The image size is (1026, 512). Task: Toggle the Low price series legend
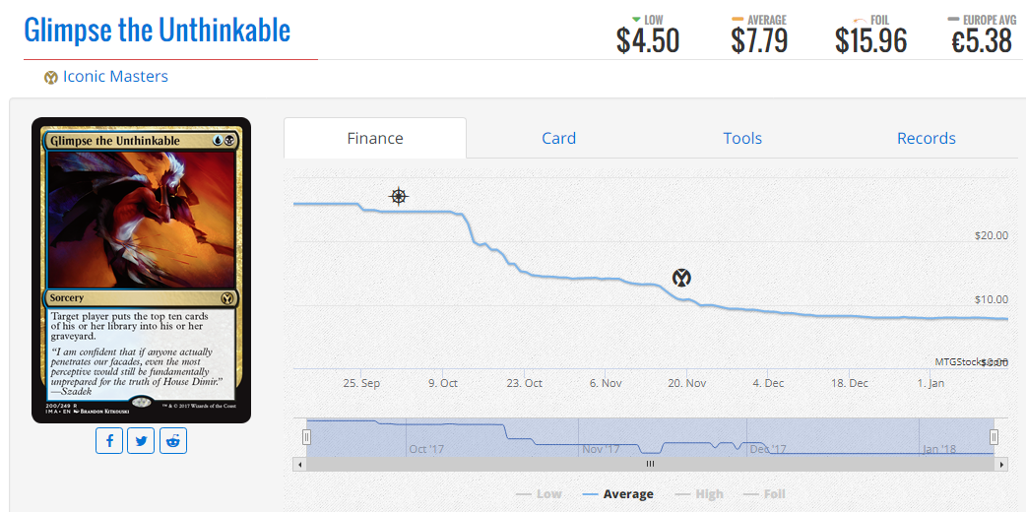pyautogui.click(x=539, y=494)
